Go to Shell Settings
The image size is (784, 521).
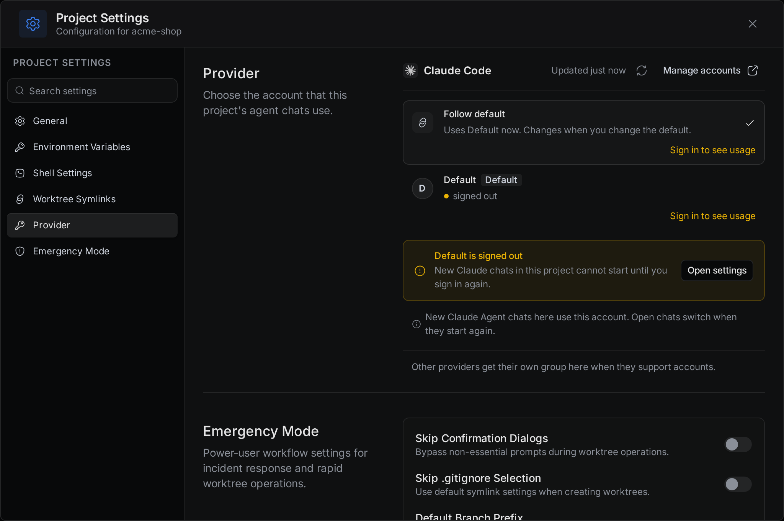[x=92, y=173]
